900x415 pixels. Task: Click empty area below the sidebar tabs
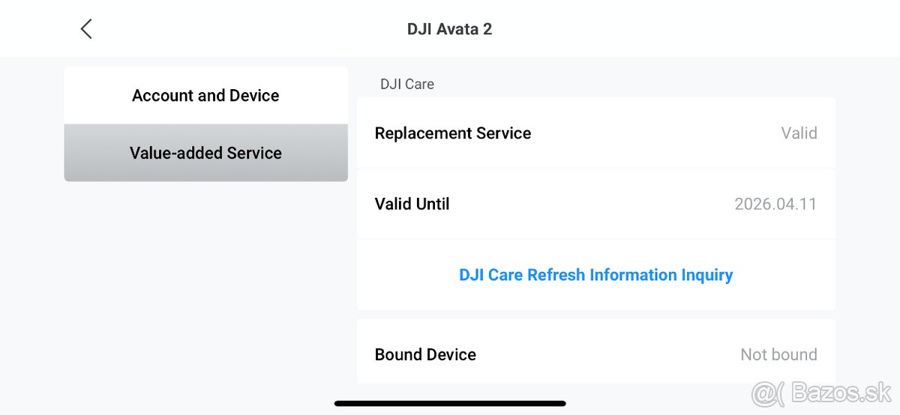pos(205,285)
